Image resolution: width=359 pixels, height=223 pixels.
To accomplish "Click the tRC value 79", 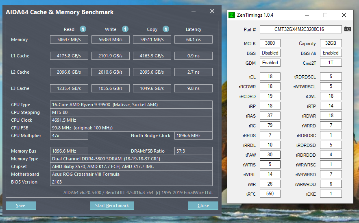I will point(270,125).
